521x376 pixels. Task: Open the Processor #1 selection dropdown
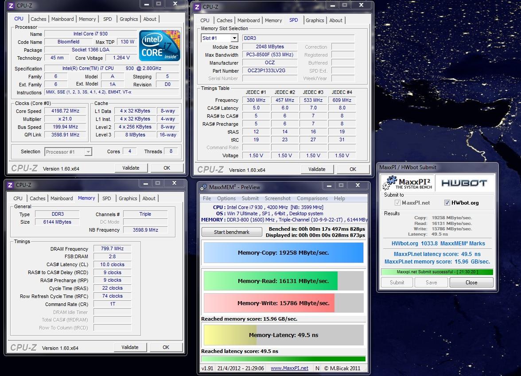click(88, 152)
